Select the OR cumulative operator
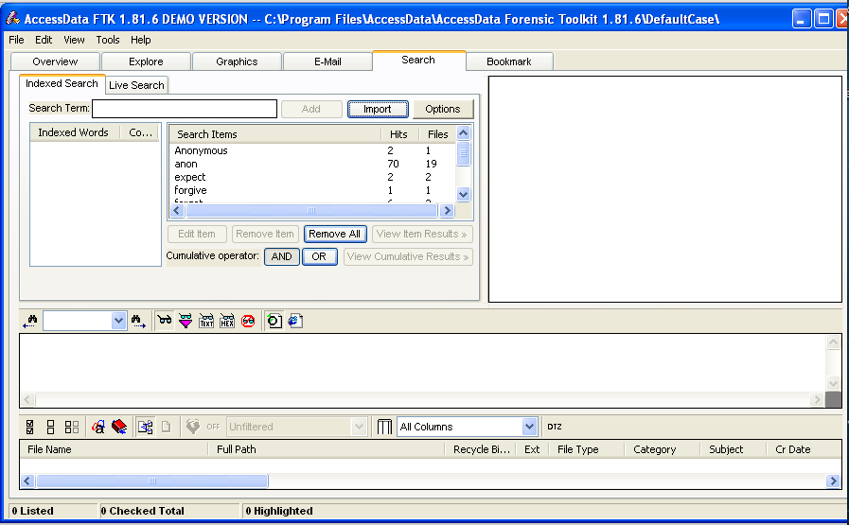Screen dimensions: 849x525 pos(320,256)
